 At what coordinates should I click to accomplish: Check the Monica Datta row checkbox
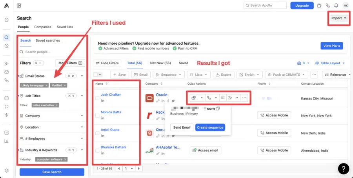point(97,116)
